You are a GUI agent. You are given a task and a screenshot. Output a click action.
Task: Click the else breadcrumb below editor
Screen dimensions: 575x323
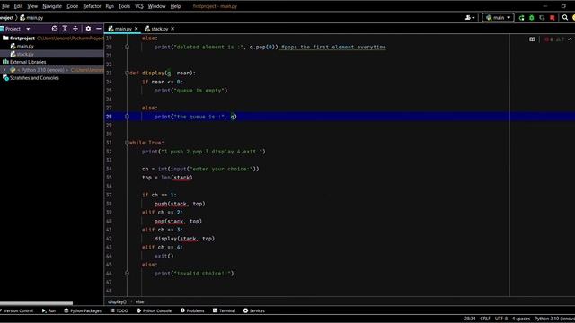(x=140, y=301)
